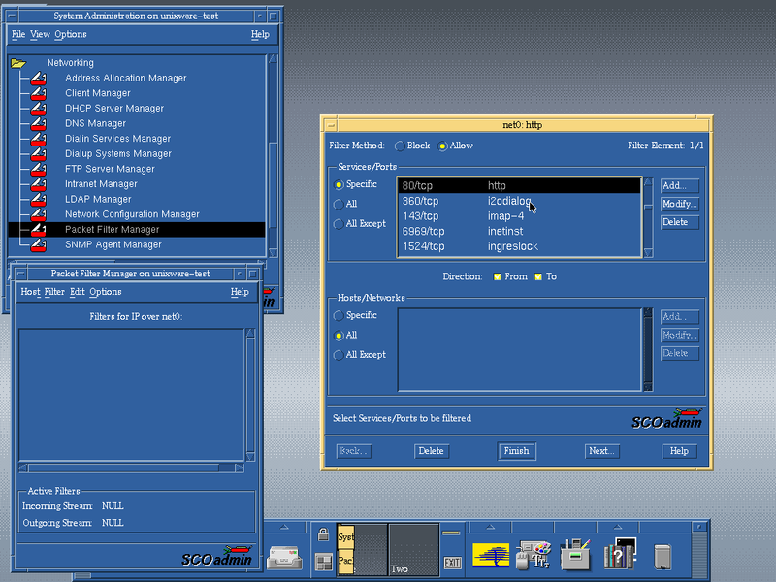The height and width of the screenshot is (582, 776).
Task: Select the LDAP Manager icon
Action: [38, 200]
